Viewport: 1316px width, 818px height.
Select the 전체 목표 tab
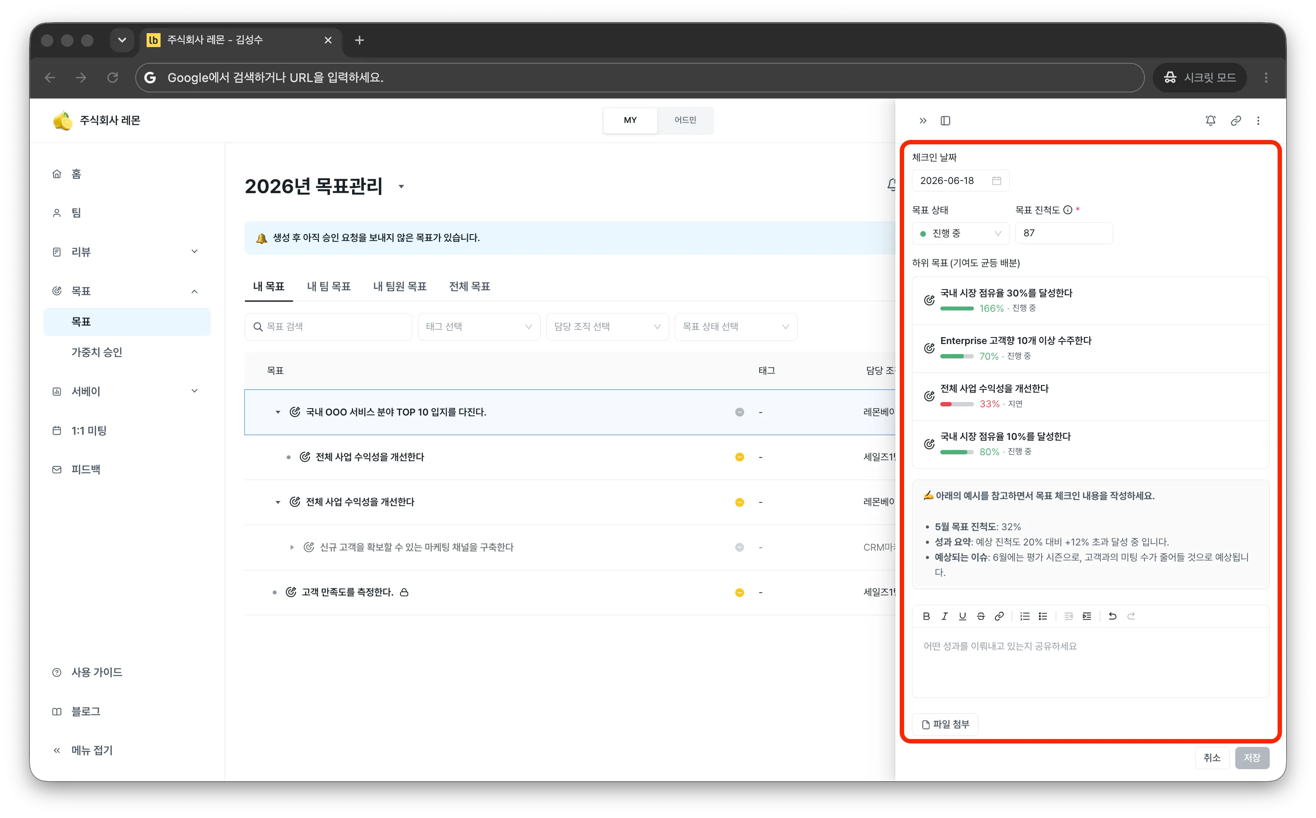[x=470, y=286]
